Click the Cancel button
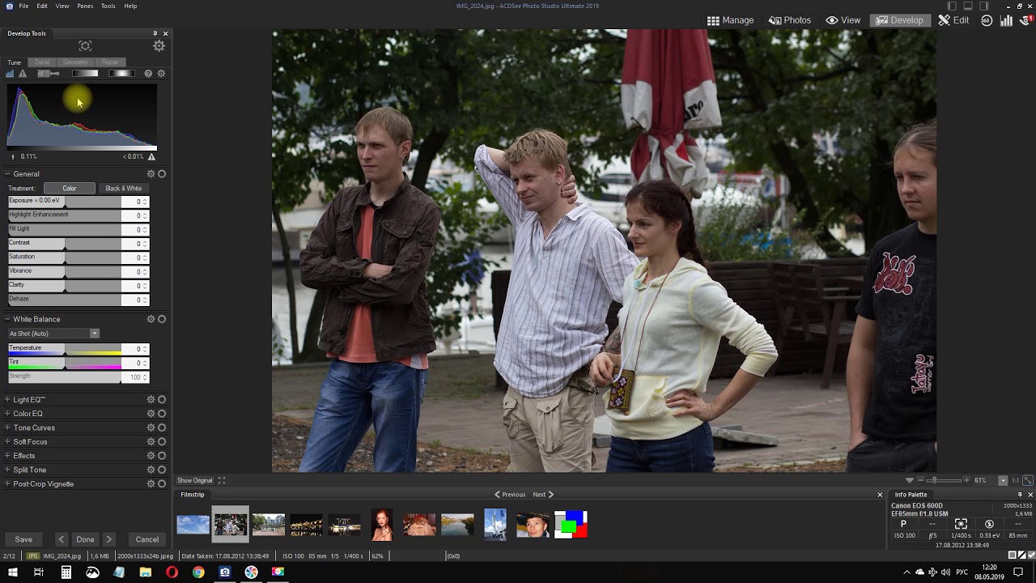 tap(146, 539)
